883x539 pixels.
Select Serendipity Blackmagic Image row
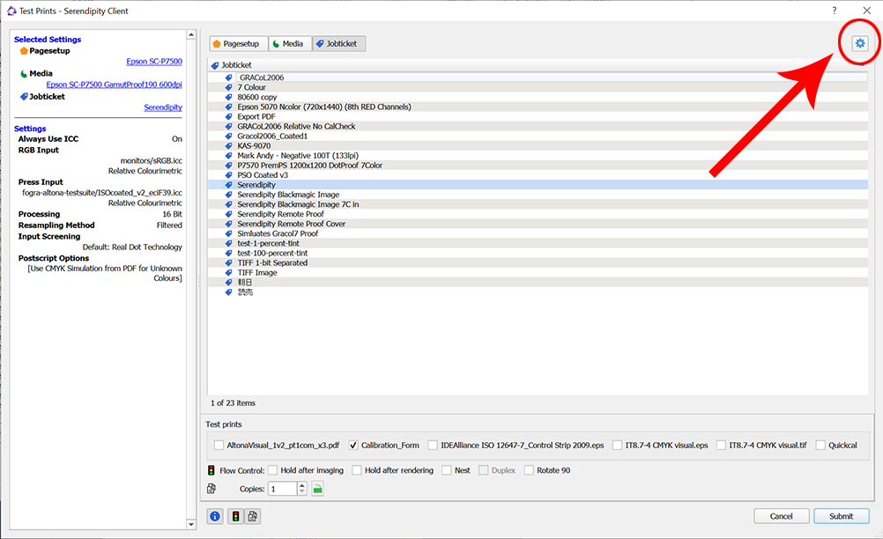pos(538,195)
